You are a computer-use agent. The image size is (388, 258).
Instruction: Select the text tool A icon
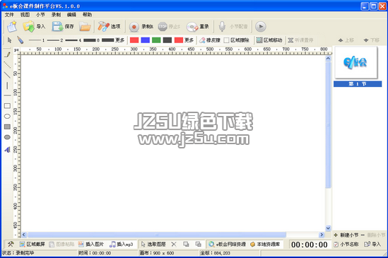pyautogui.click(x=7, y=149)
